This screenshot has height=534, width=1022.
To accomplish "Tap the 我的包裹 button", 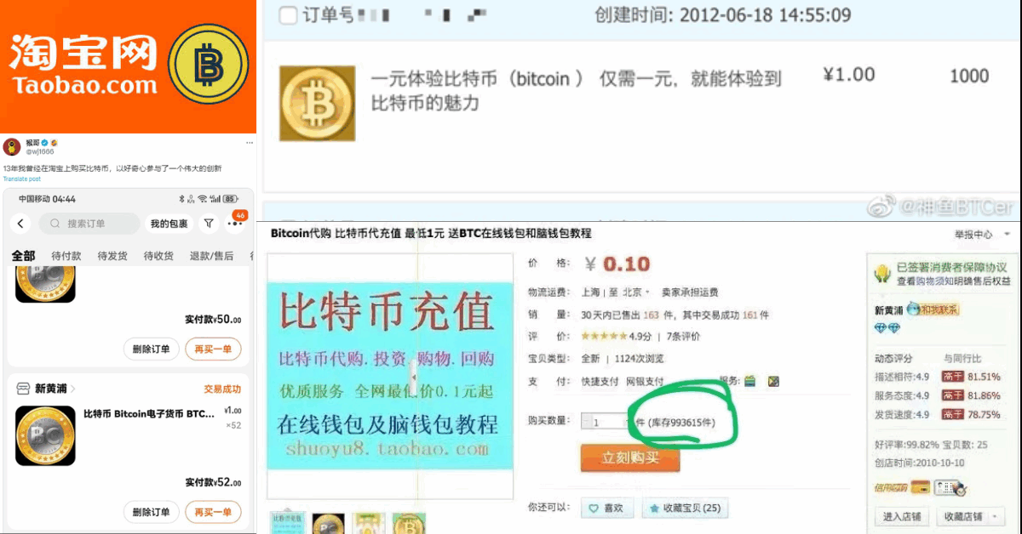I will pos(169,224).
